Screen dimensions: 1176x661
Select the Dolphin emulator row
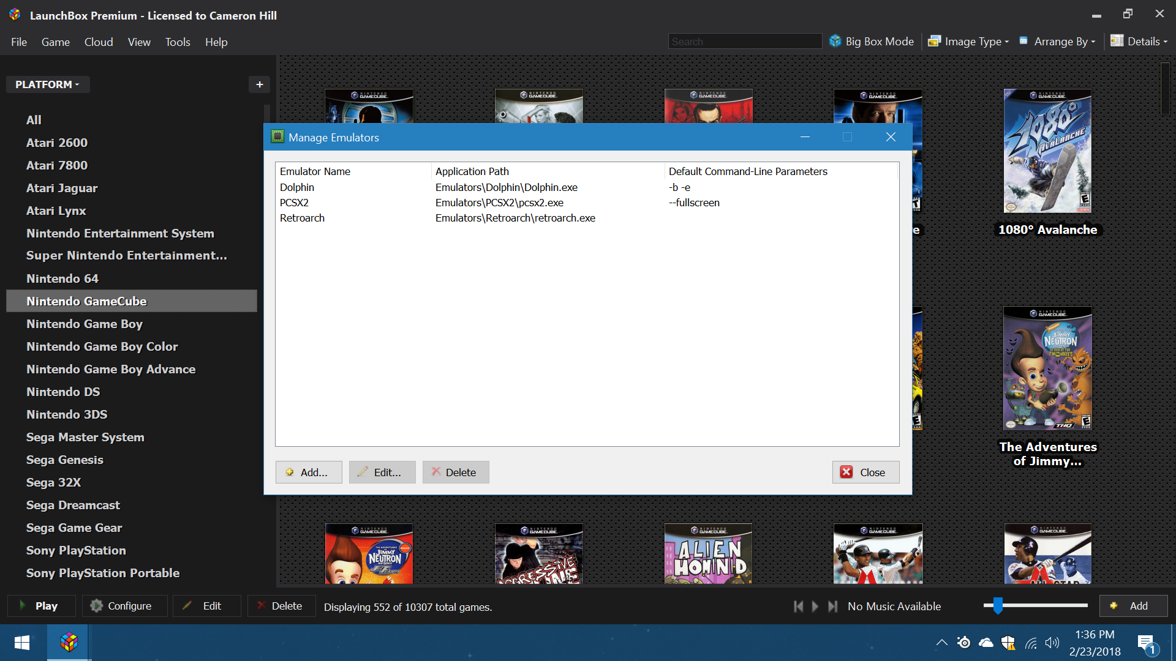[587, 187]
